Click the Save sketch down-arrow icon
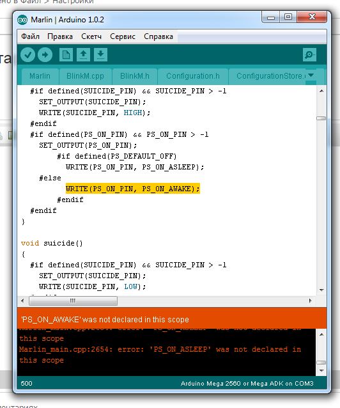 [101, 54]
